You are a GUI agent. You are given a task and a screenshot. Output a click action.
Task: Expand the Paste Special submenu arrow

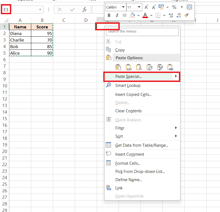coord(176,76)
